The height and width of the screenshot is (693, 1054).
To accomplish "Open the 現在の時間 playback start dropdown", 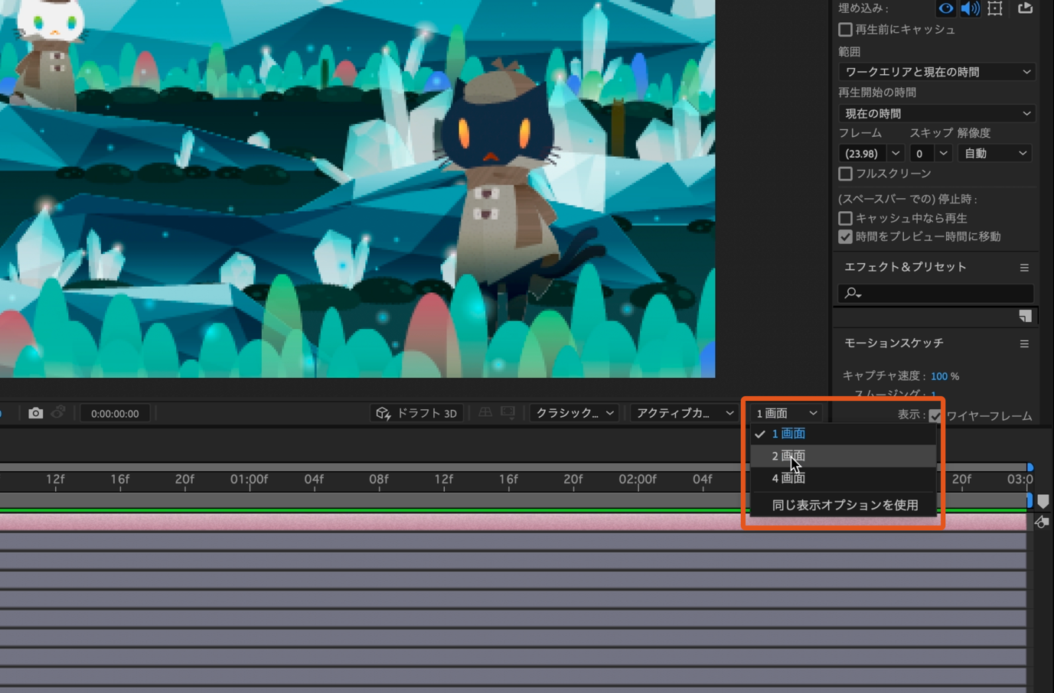I will point(937,113).
